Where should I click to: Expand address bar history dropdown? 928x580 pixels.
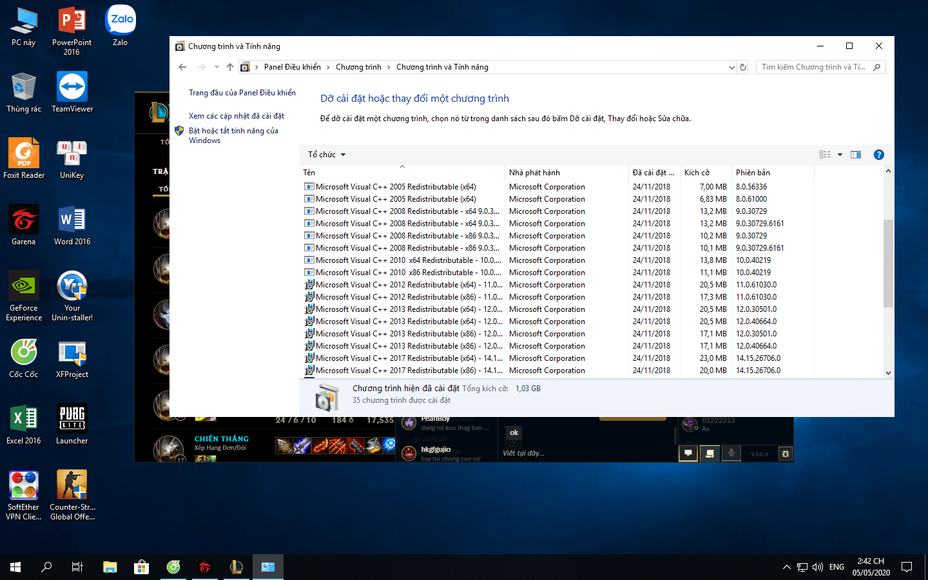pyautogui.click(x=731, y=67)
